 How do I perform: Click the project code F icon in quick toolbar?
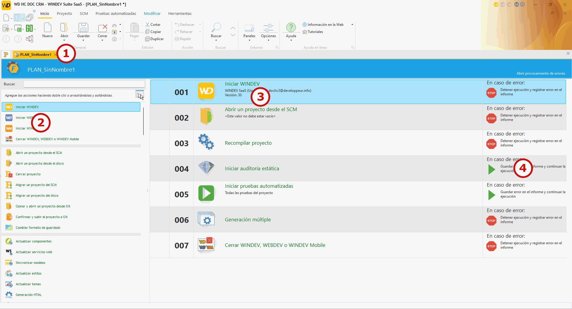[x=6, y=29]
